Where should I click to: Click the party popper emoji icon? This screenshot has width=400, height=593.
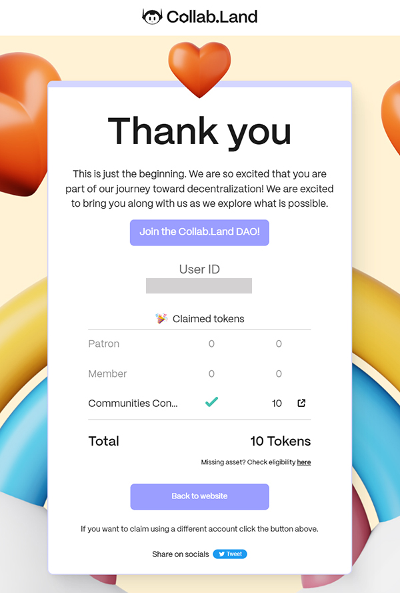161,318
